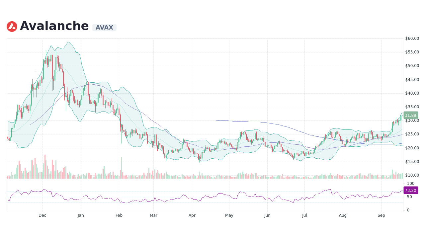Select the Mar timeframe label
Screen dimensions: 425x239
153,215
